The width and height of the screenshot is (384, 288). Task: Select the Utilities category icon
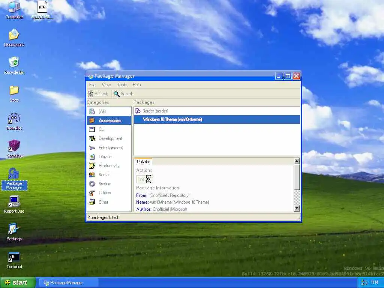tap(92, 193)
